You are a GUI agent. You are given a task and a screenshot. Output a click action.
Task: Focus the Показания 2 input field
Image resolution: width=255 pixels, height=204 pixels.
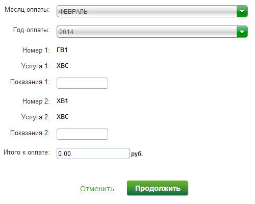coord(82,134)
